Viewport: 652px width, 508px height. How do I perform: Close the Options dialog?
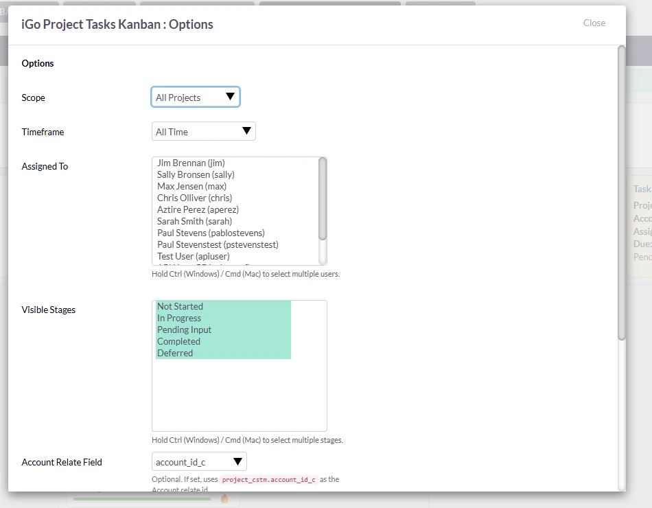[594, 23]
